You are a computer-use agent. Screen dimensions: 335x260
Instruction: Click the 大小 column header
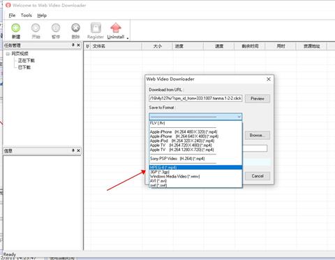click(x=158, y=46)
